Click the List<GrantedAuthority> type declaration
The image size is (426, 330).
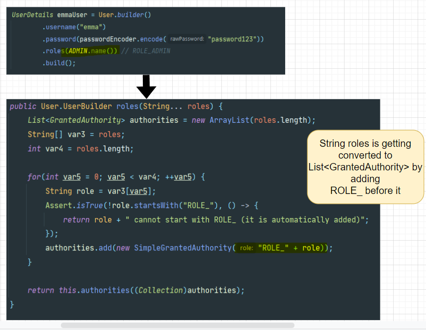point(74,120)
